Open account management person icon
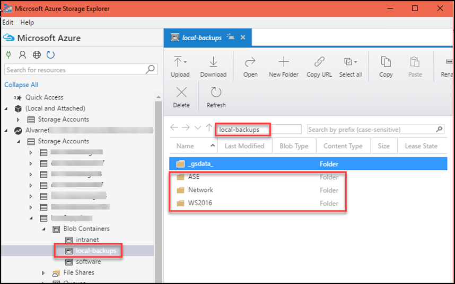Screen dimensions: 455x284 point(22,54)
